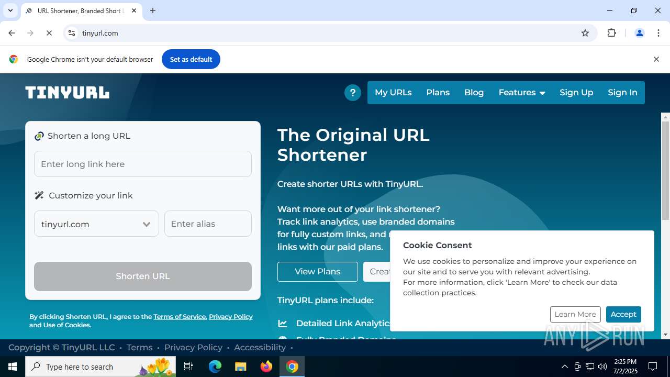Launch Microsoft Edge from taskbar

point(215,367)
